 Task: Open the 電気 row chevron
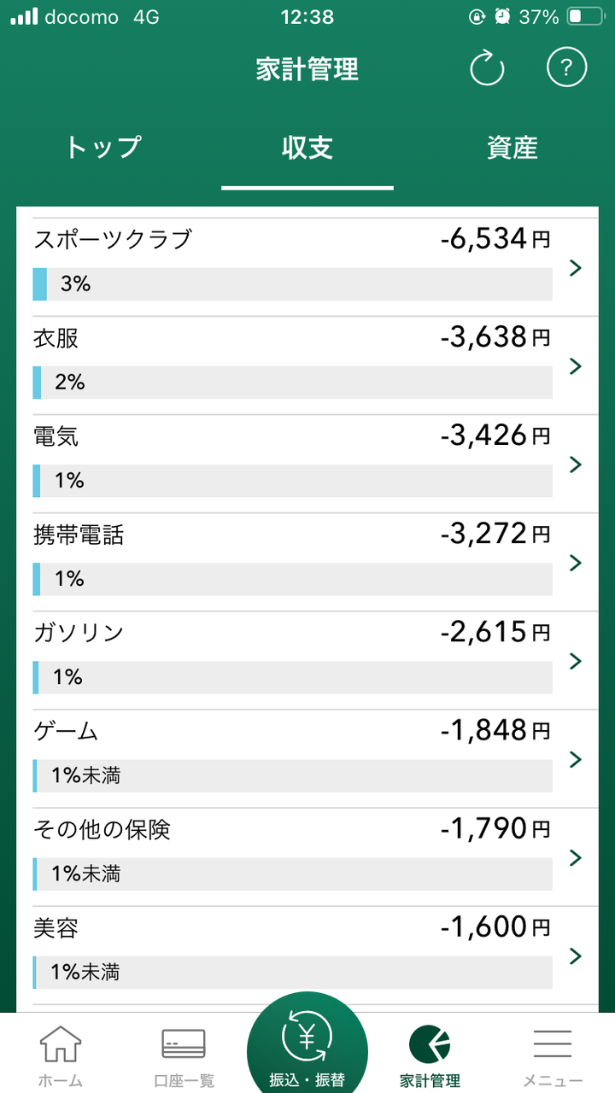576,465
